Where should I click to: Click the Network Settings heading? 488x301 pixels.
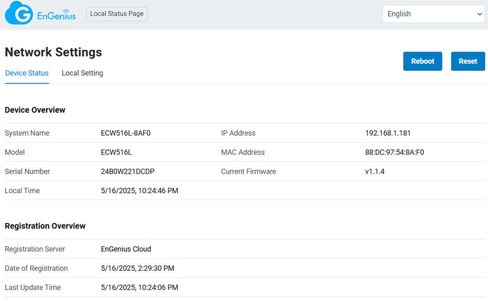pyautogui.click(x=53, y=52)
